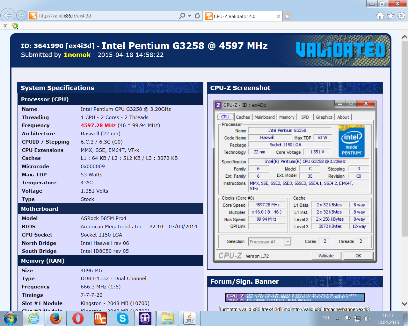Launch Opera from the taskbar

click(x=78, y=318)
